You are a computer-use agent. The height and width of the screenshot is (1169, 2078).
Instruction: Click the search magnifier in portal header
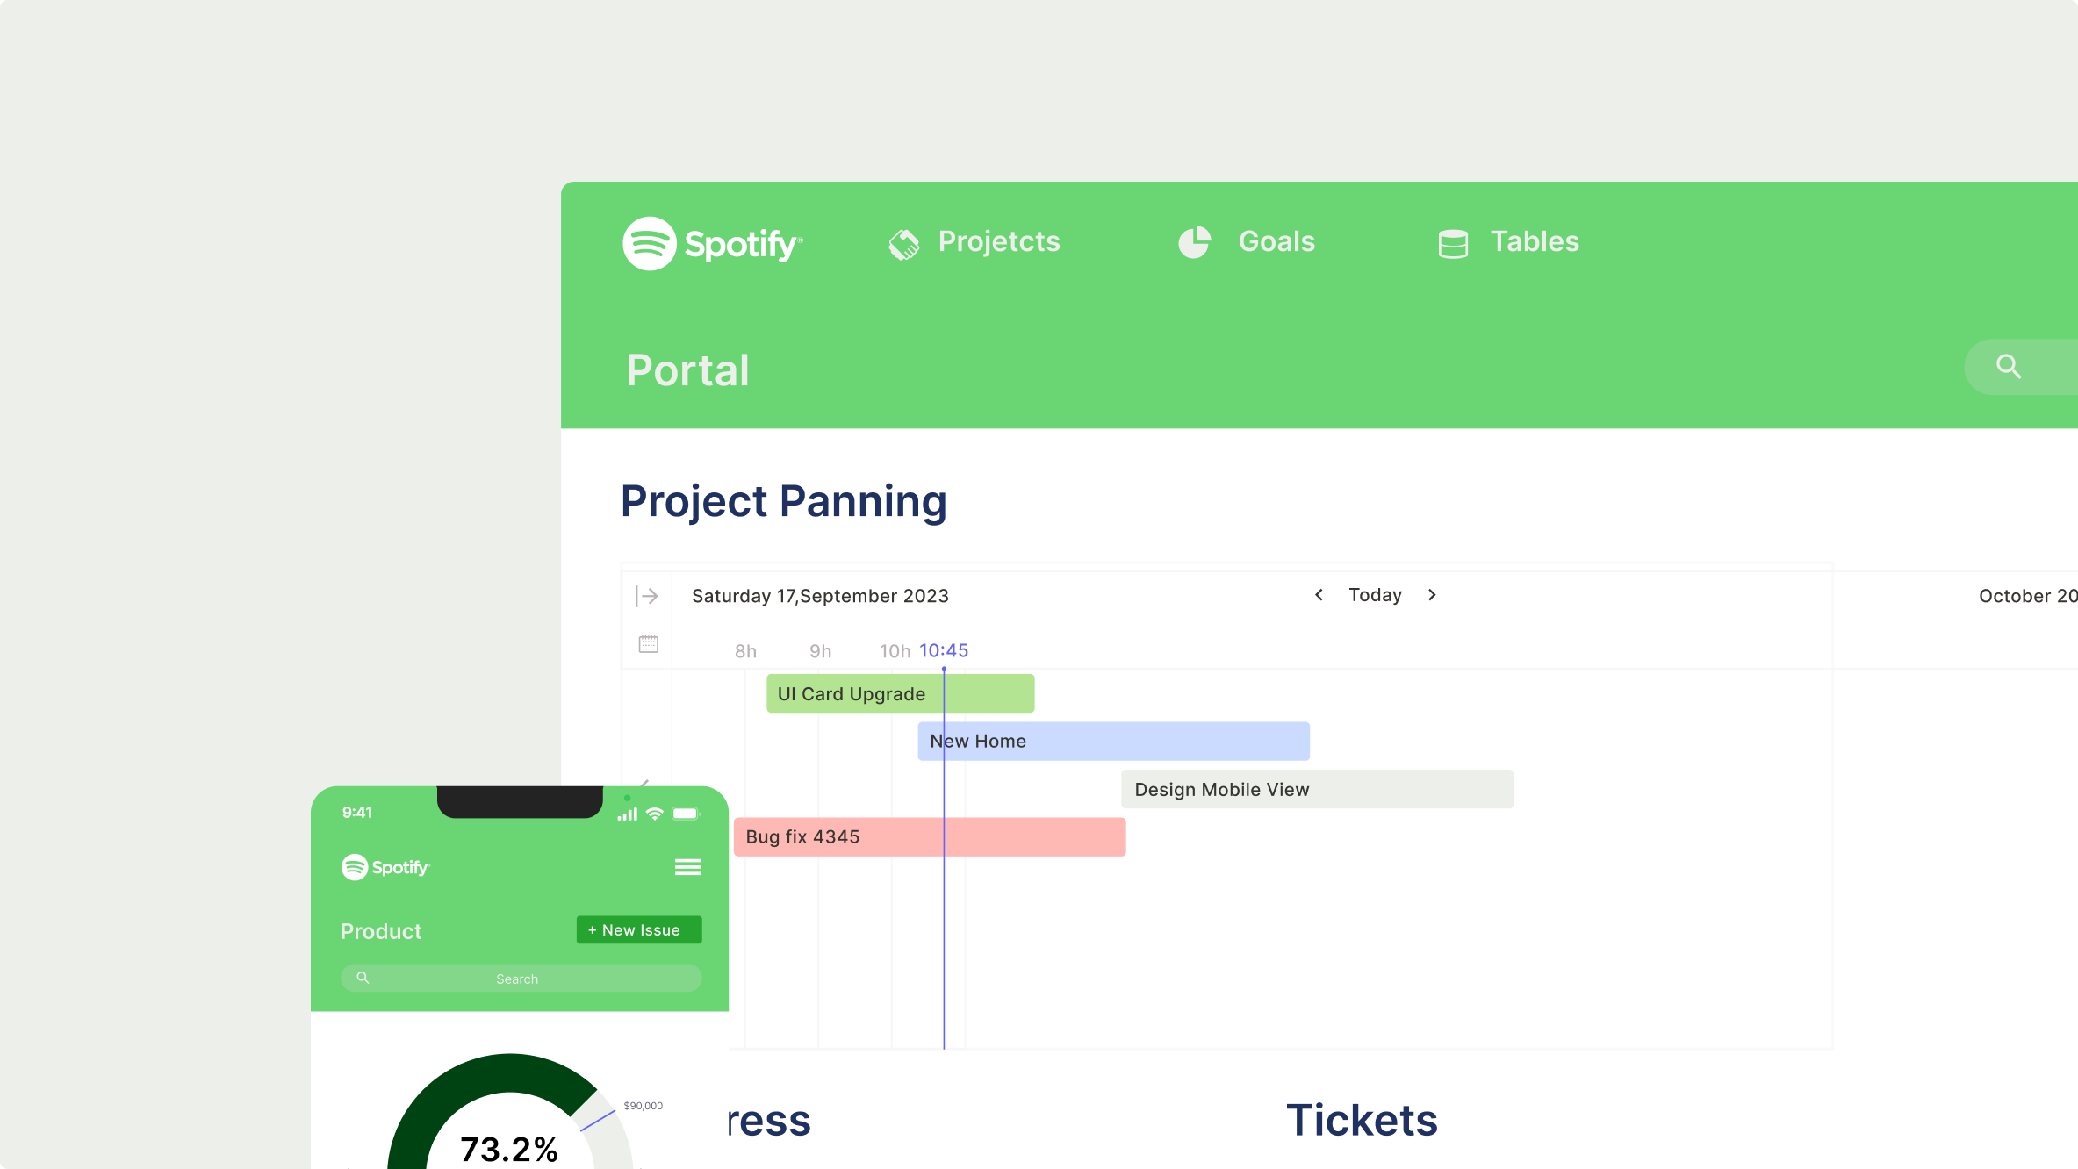point(2009,367)
